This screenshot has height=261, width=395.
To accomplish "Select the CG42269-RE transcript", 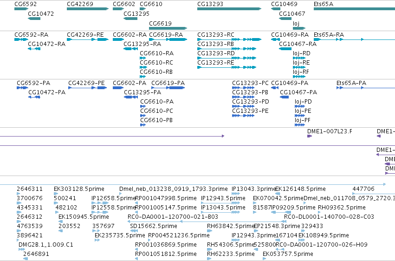I will pos(88,39).
